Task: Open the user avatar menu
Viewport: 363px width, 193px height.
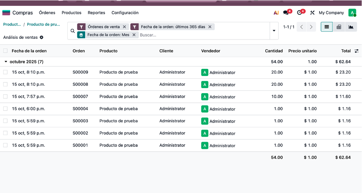Action: click(x=352, y=13)
